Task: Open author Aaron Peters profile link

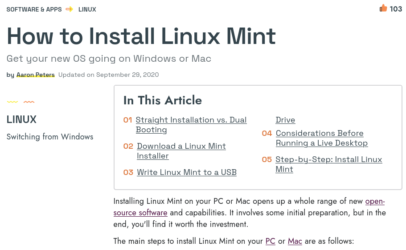Action: tap(36, 75)
